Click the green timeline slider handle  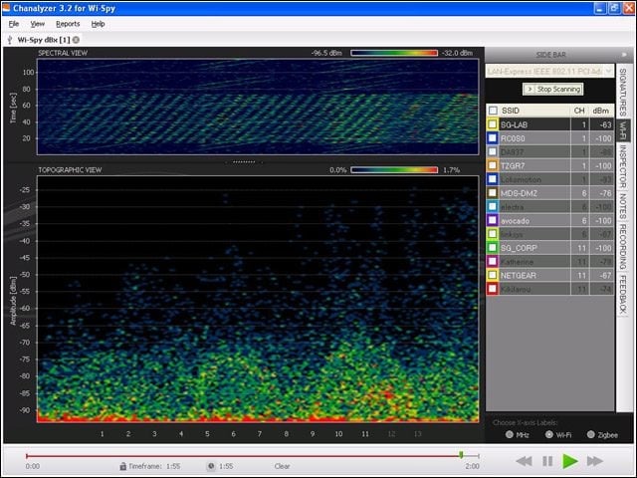(x=461, y=455)
